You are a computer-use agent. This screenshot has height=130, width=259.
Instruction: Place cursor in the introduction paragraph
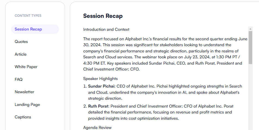click(x=163, y=51)
